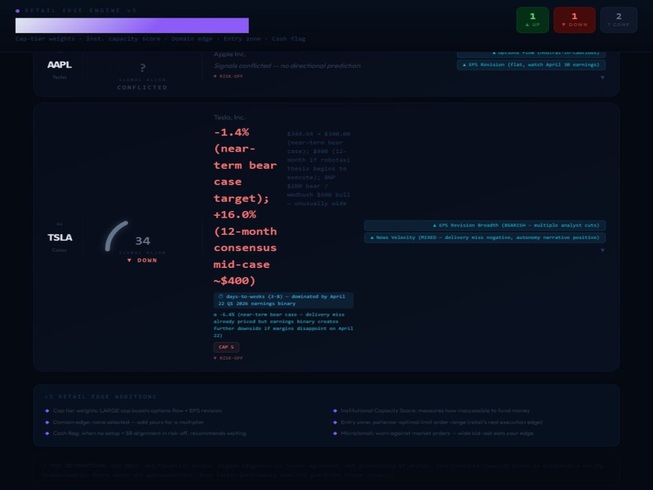Click the diamond bullet beside 'Cap tier weights'
This screenshot has width=653, height=490.
[47, 411]
